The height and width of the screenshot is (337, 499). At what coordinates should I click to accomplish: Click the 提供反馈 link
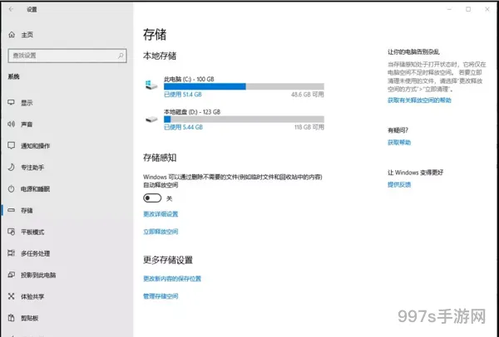(399, 184)
